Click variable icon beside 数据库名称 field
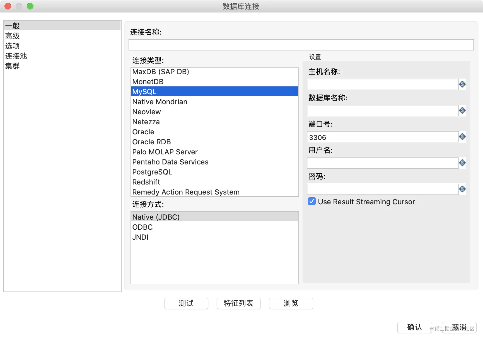 (462, 110)
